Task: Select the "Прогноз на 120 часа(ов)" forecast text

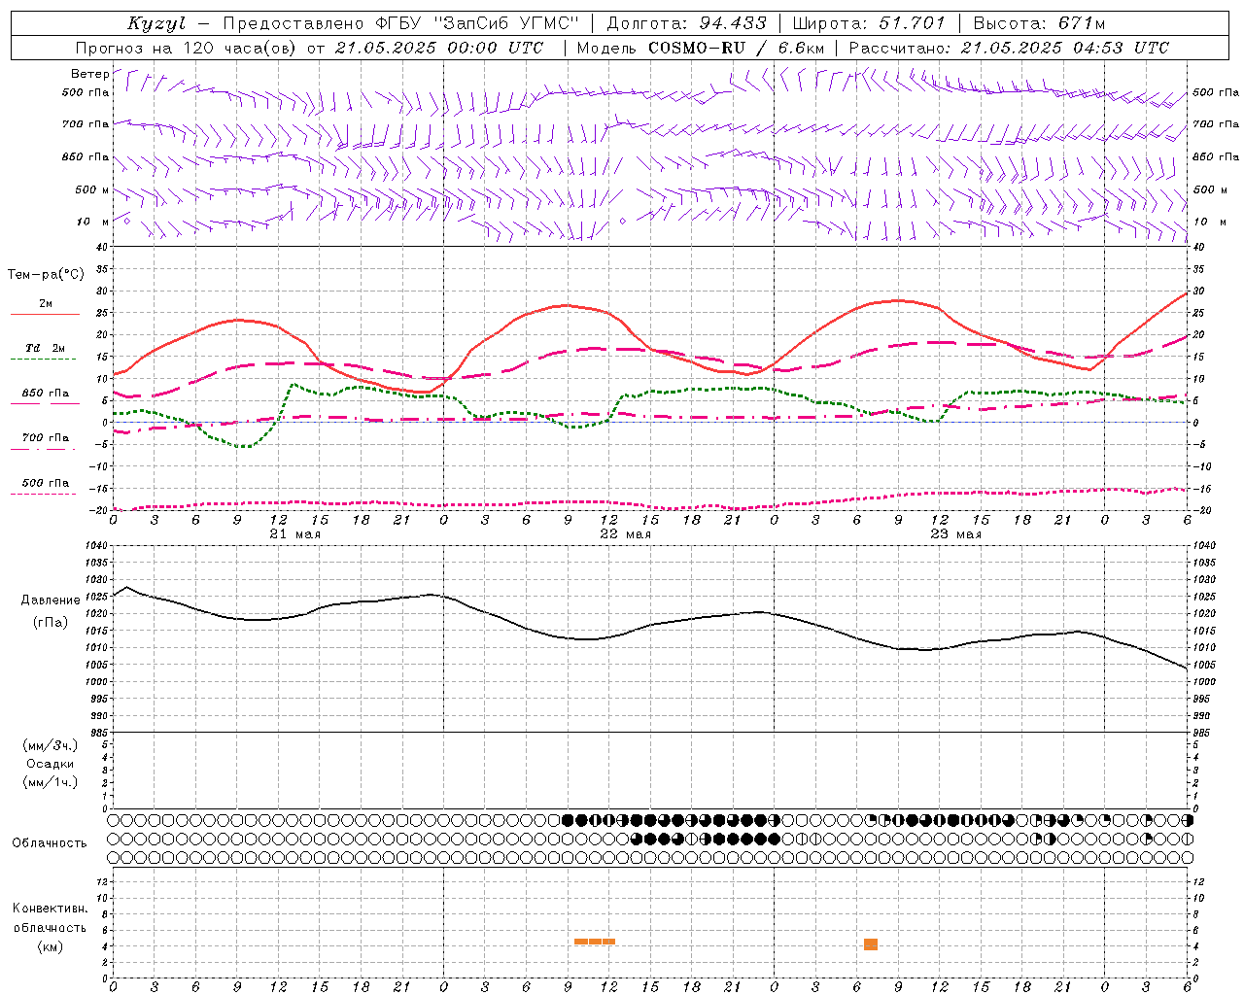Action: (x=188, y=48)
